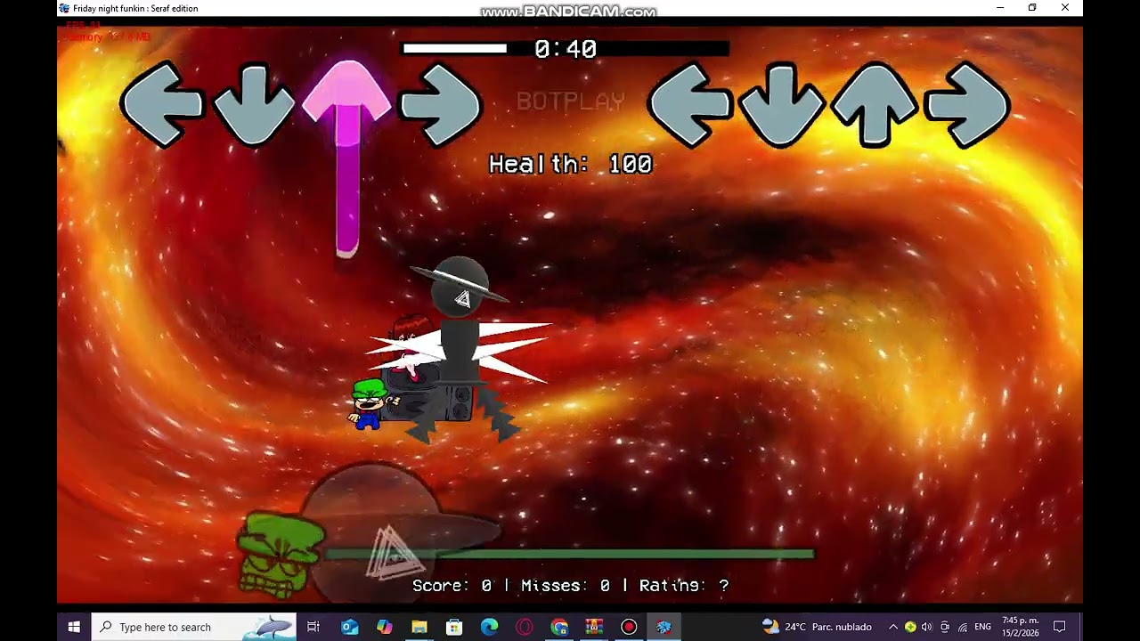Open the network Wi-Fi settings icon

tap(962, 627)
